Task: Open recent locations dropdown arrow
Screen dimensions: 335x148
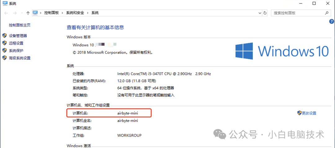Action: (x=22, y=13)
